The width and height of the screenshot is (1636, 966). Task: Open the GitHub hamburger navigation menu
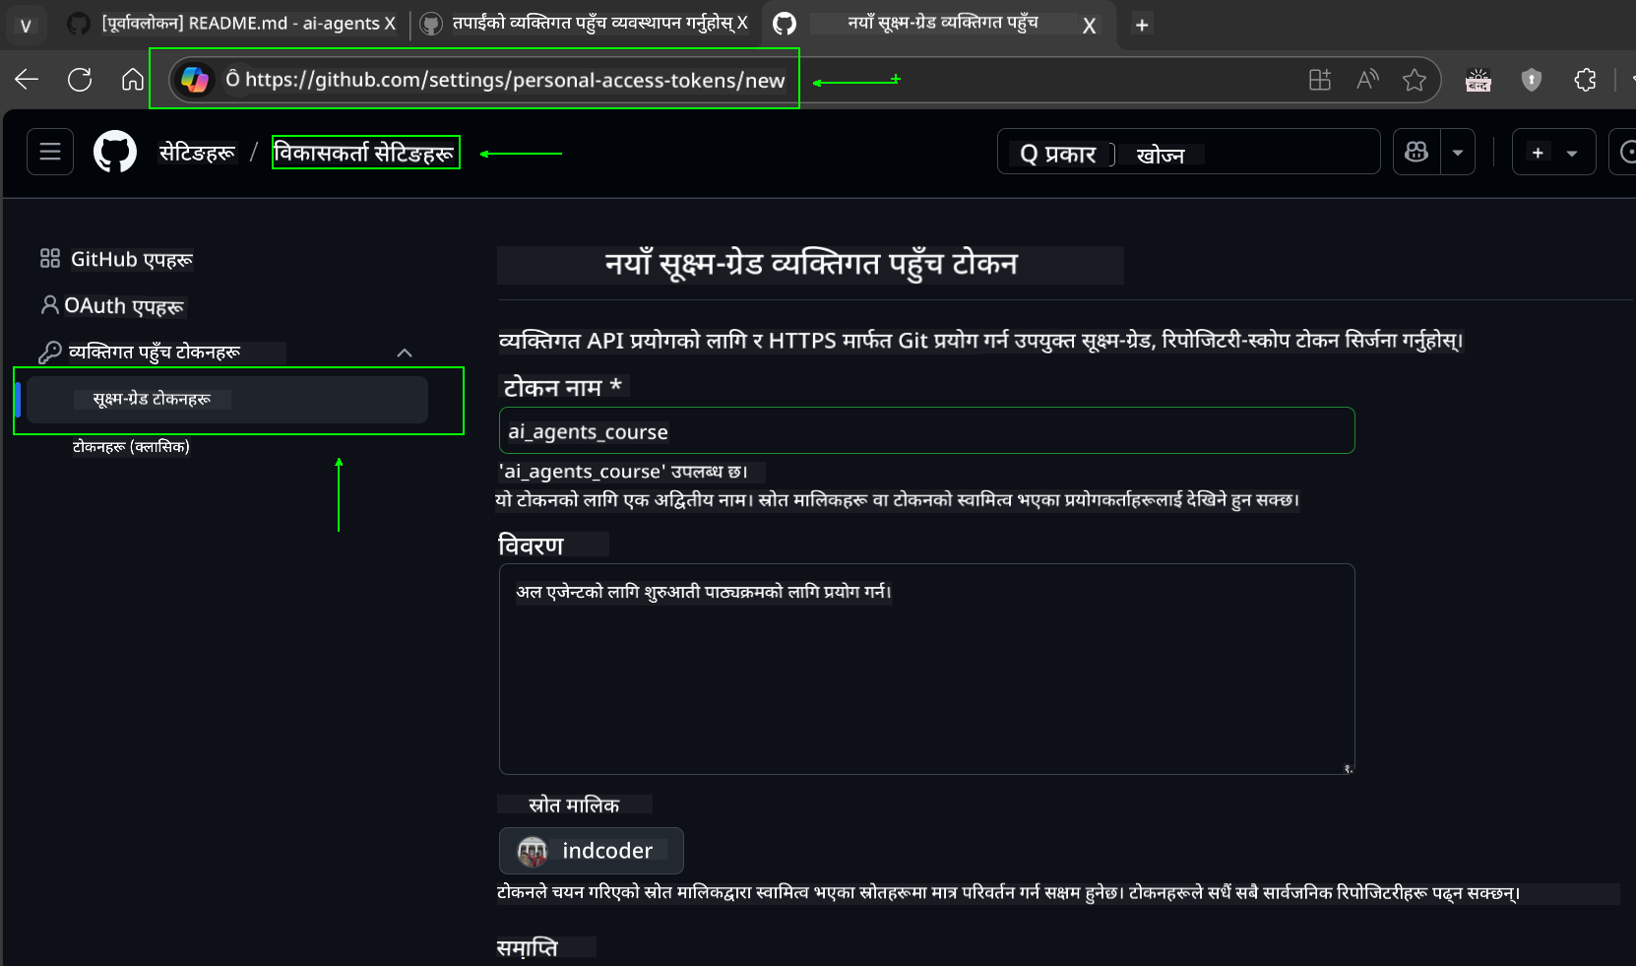(x=50, y=152)
